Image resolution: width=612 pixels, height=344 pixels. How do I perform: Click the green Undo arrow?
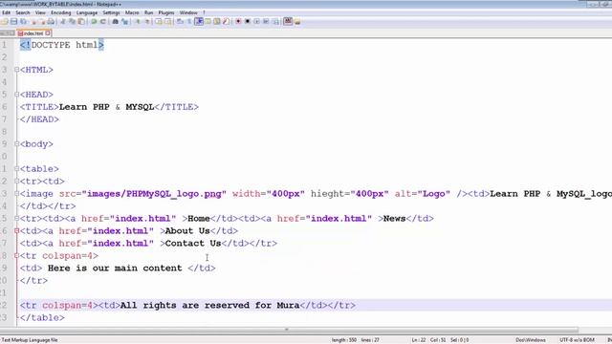point(94,21)
